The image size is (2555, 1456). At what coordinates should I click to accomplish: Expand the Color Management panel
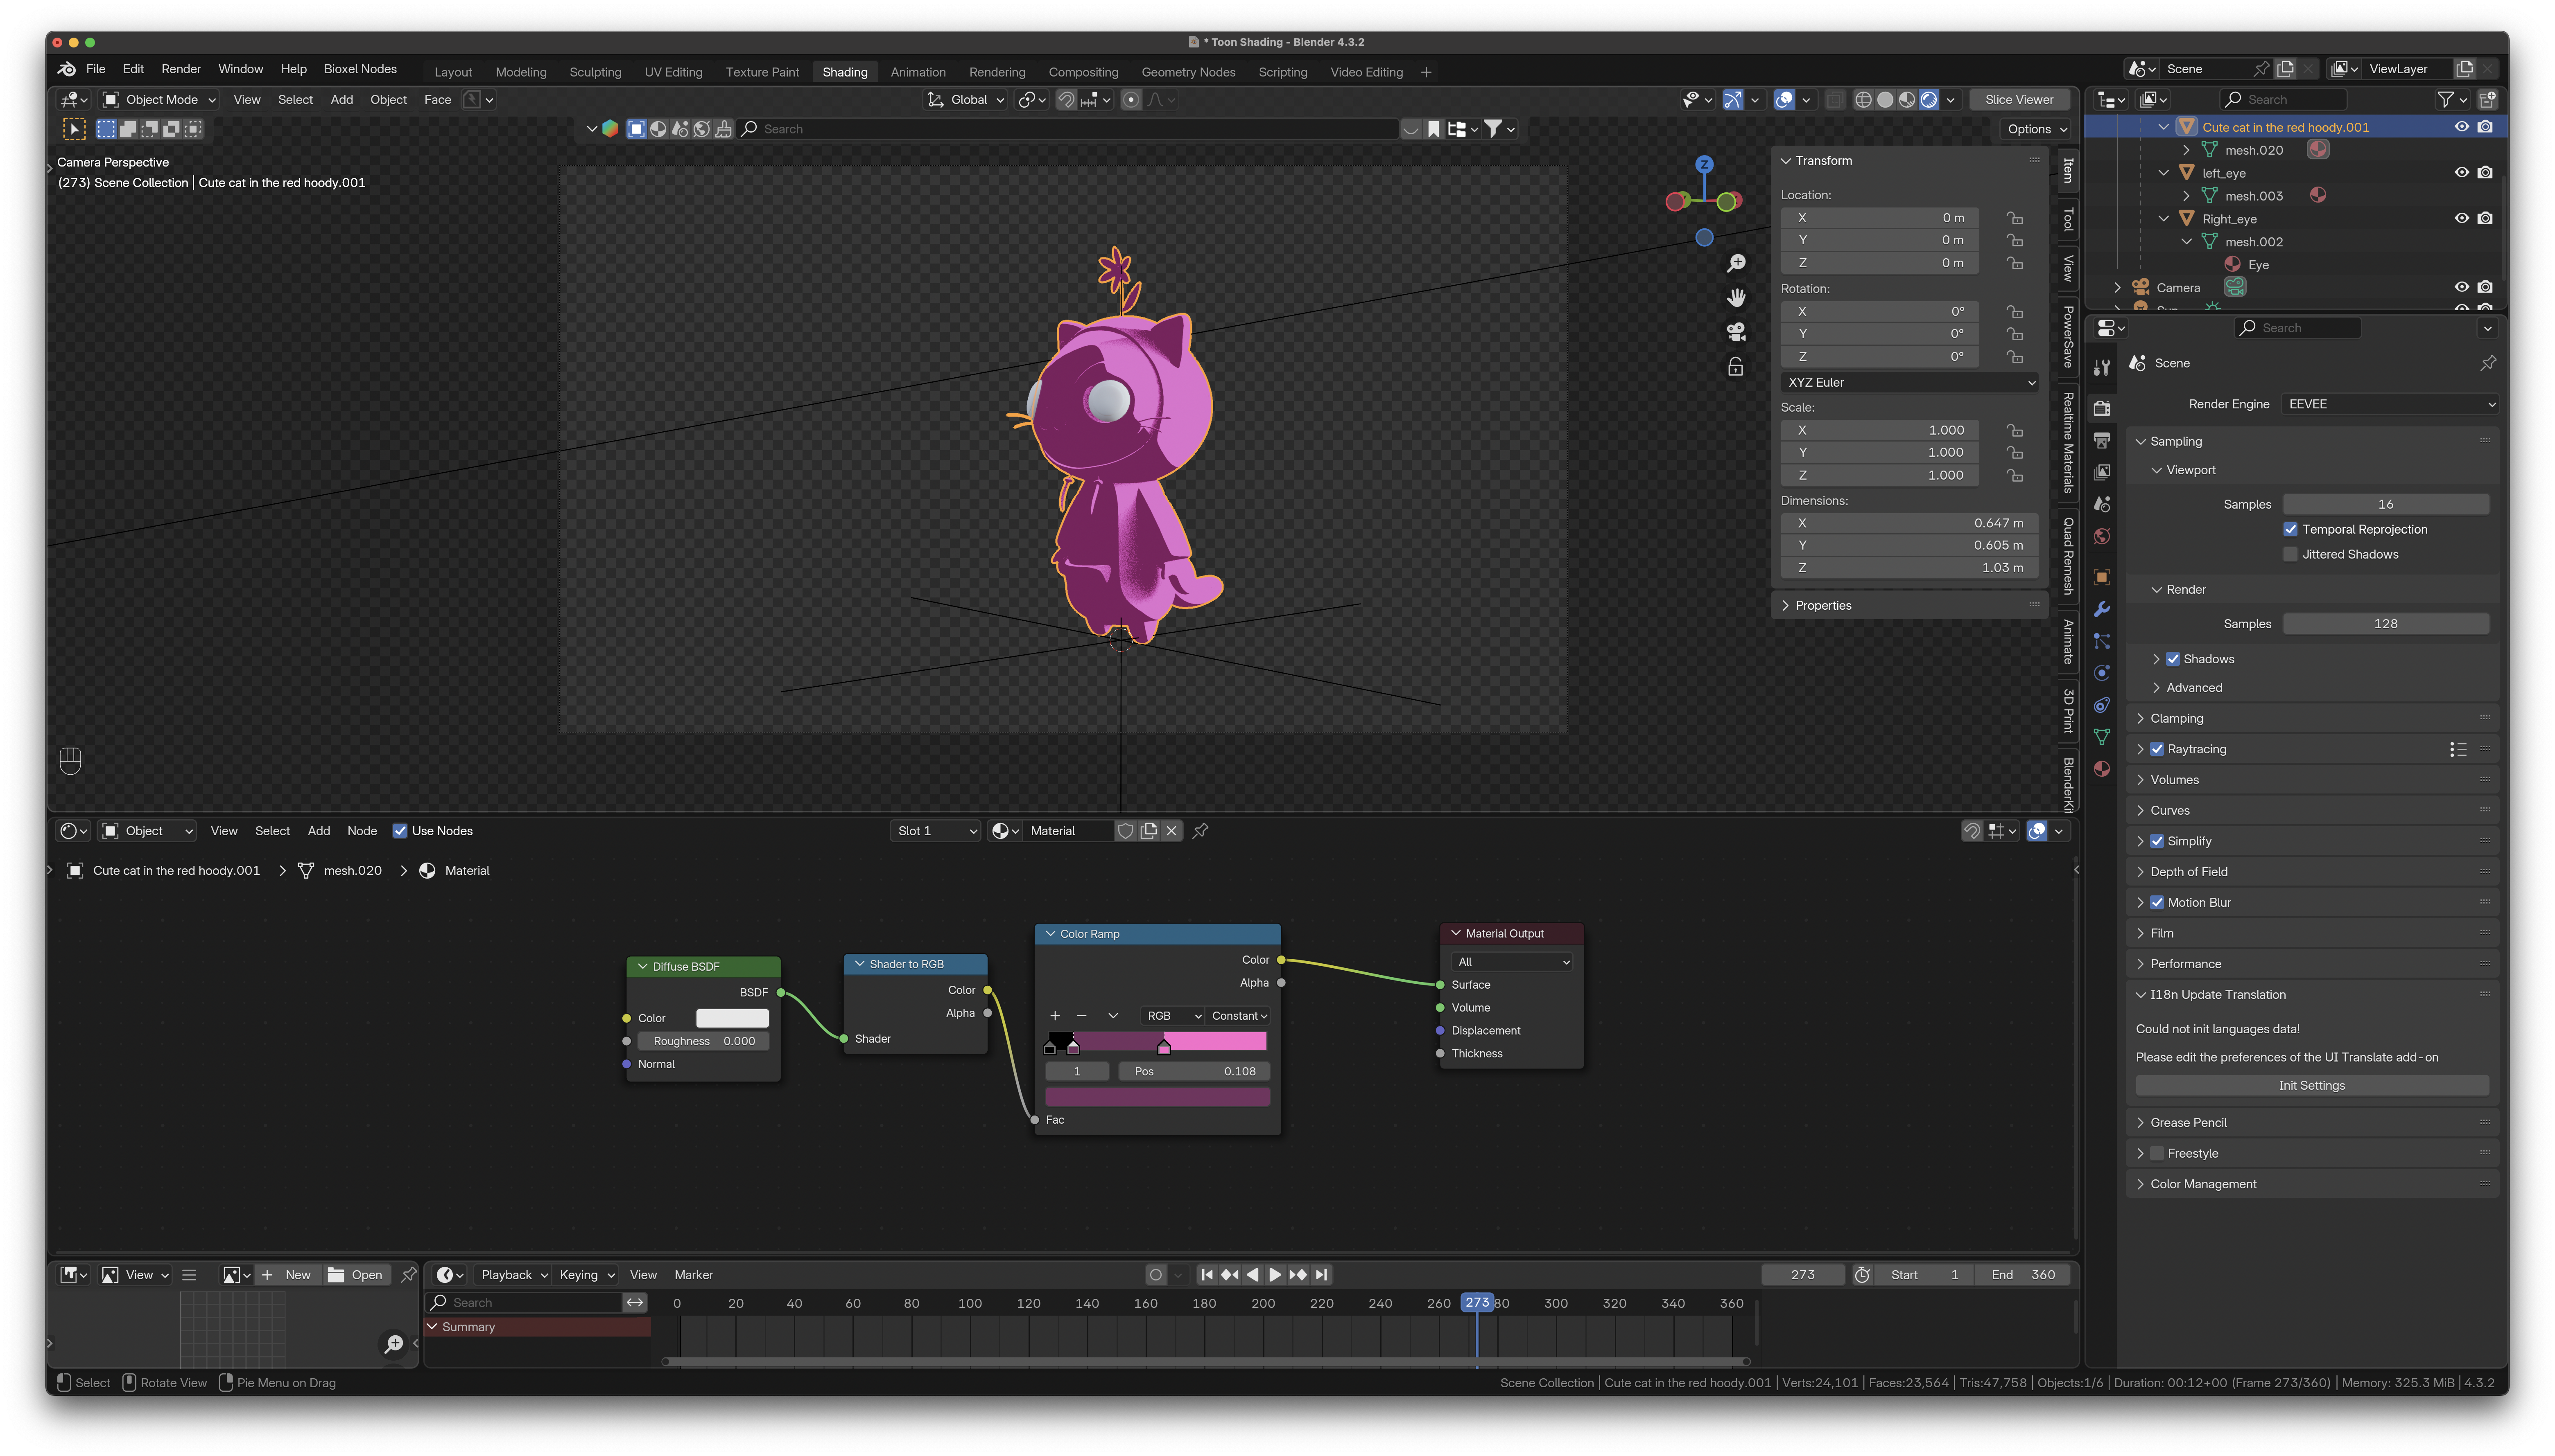coord(2203,1184)
